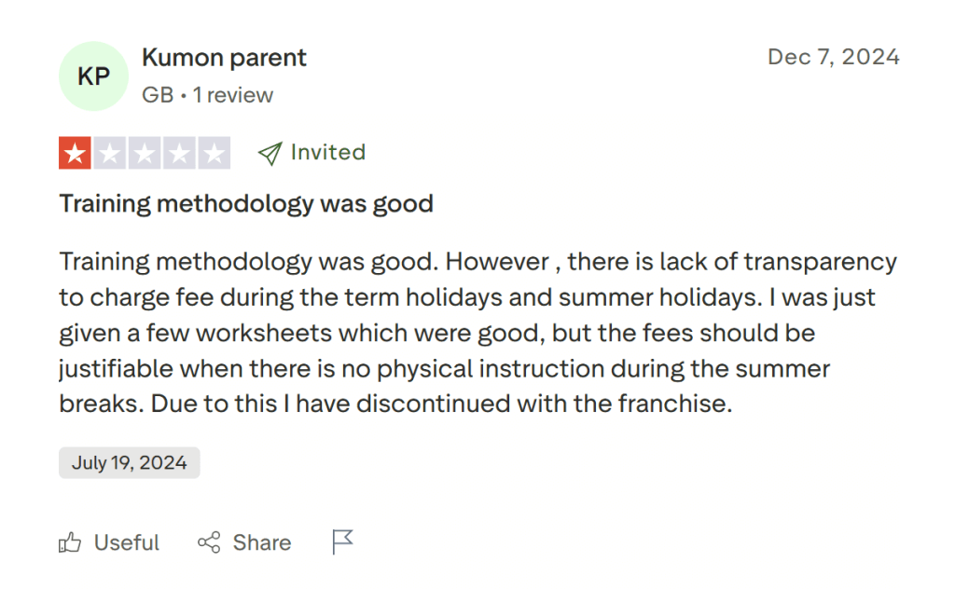This screenshot has width=955, height=589.
Task: Click the July 19, 2024 experience date chip
Action: (129, 462)
